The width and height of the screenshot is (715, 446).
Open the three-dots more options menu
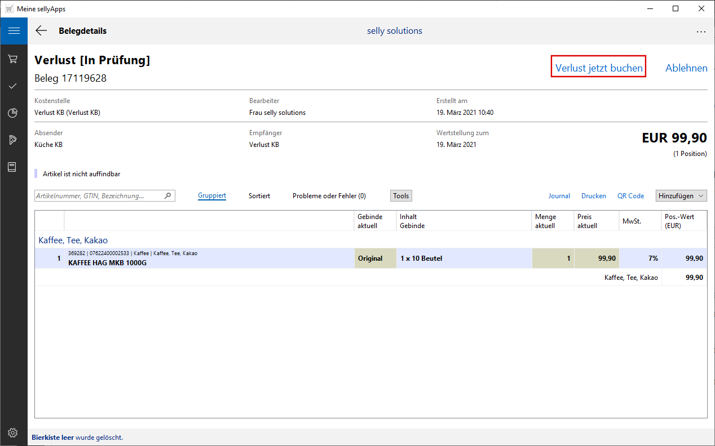[x=701, y=32]
